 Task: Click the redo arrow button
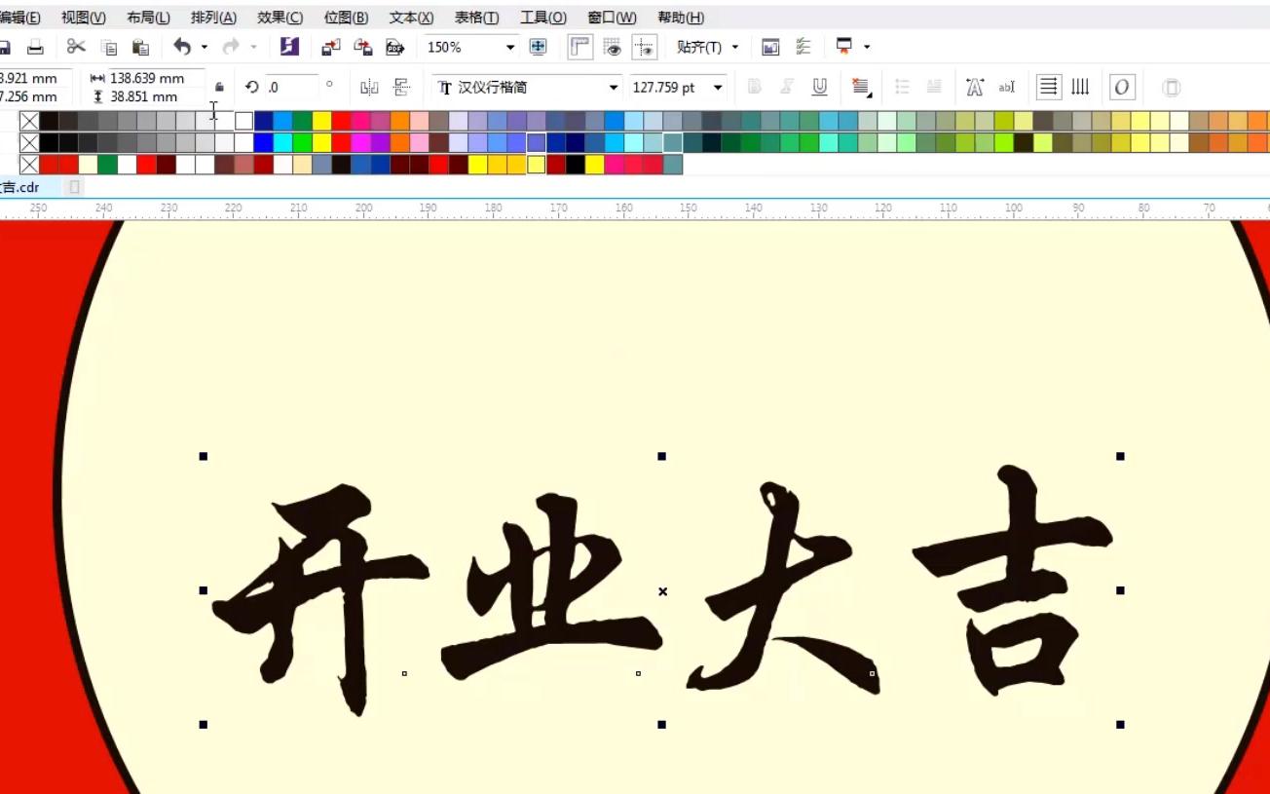click(231, 46)
